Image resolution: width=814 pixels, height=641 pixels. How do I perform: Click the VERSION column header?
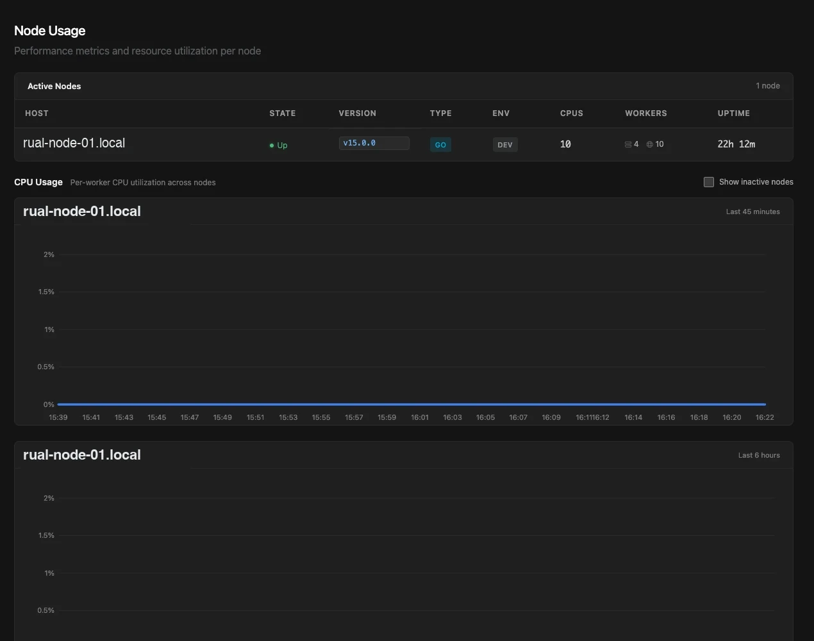(358, 113)
